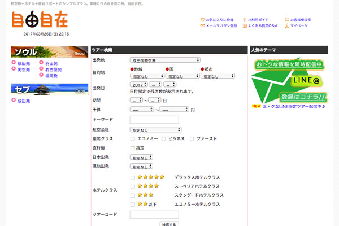Open the 期間 maximum days dropdown
The width and height of the screenshot is (339, 226).
(x=155, y=100)
